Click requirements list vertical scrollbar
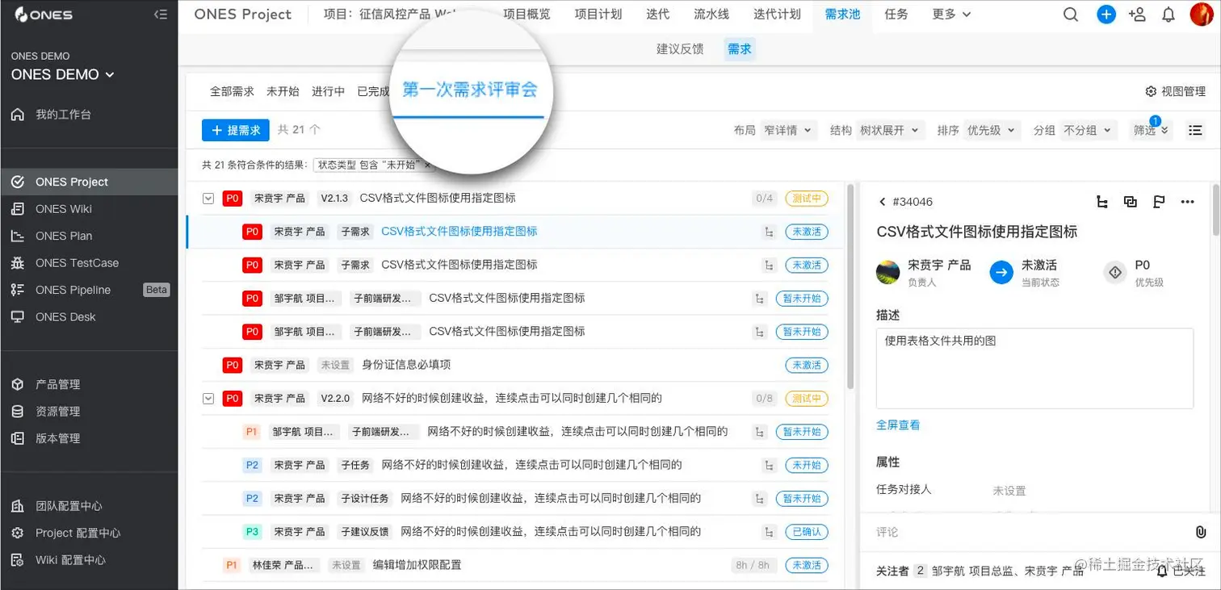This screenshot has width=1221, height=590. (850, 287)
